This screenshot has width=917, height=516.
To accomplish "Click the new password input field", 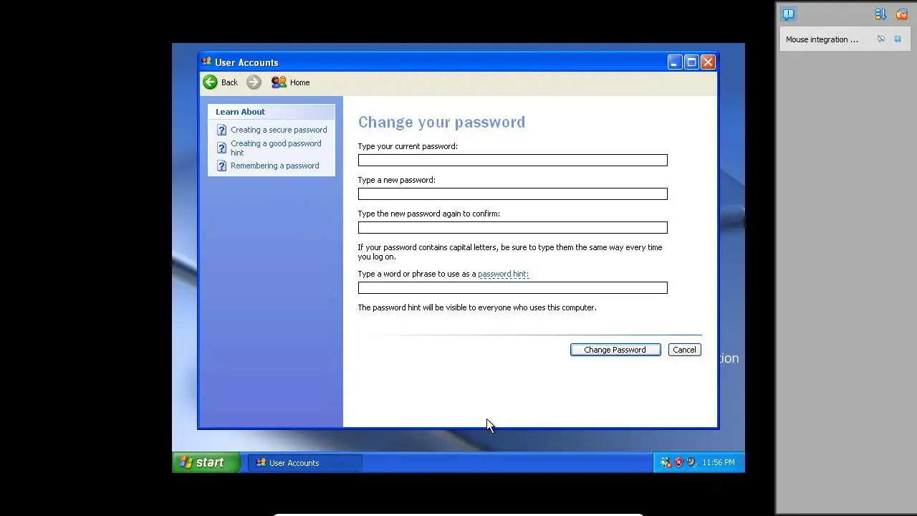I will pos(512,193).
